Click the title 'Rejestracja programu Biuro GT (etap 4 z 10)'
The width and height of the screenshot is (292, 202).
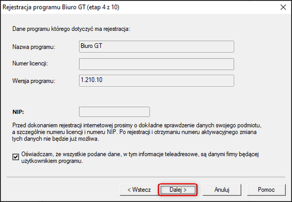coord(61,7)
